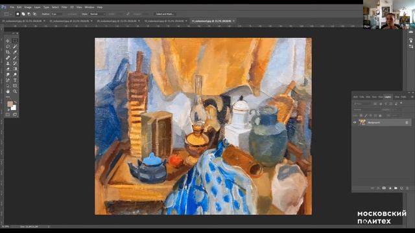The width and height of the screenshot is (415, 233).
Task: Select the Move tool
Action: [x=8, y=41]
